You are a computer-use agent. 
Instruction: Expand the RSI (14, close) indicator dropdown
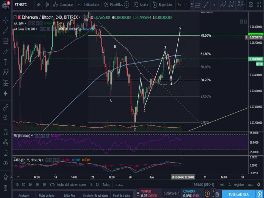click(x=32, y=136)
